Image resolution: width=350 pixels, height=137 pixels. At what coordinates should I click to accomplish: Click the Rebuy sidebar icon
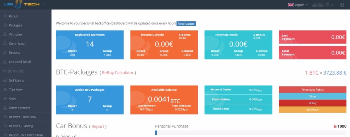click(x=5, y=16)
